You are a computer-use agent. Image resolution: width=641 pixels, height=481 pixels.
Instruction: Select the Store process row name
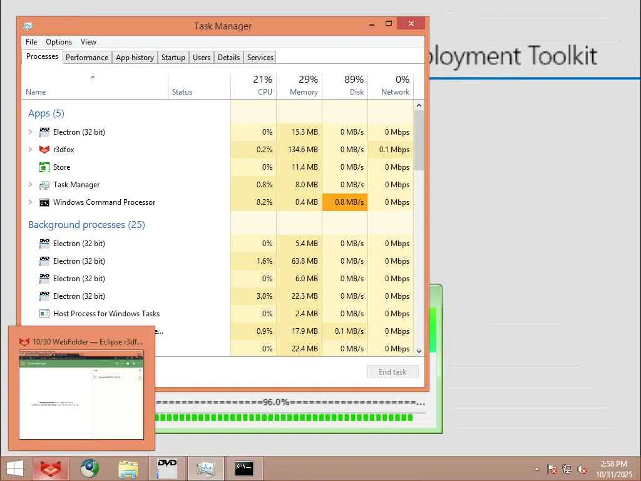point(62,167)
